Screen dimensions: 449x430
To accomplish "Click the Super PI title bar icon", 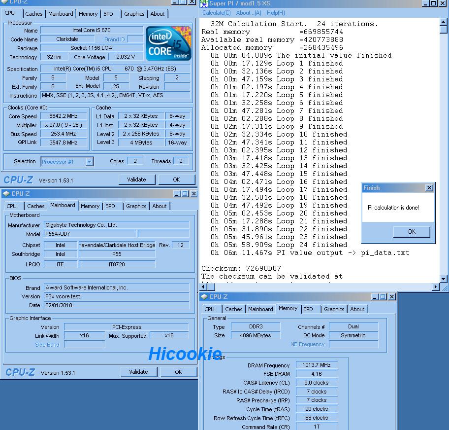I will pos(204,3).
